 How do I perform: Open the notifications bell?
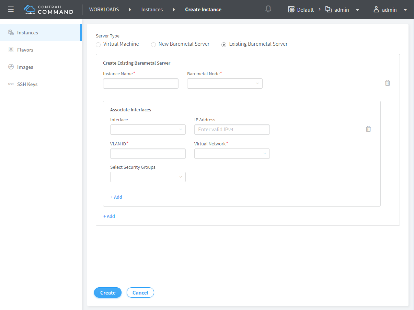tap(268, 9)
